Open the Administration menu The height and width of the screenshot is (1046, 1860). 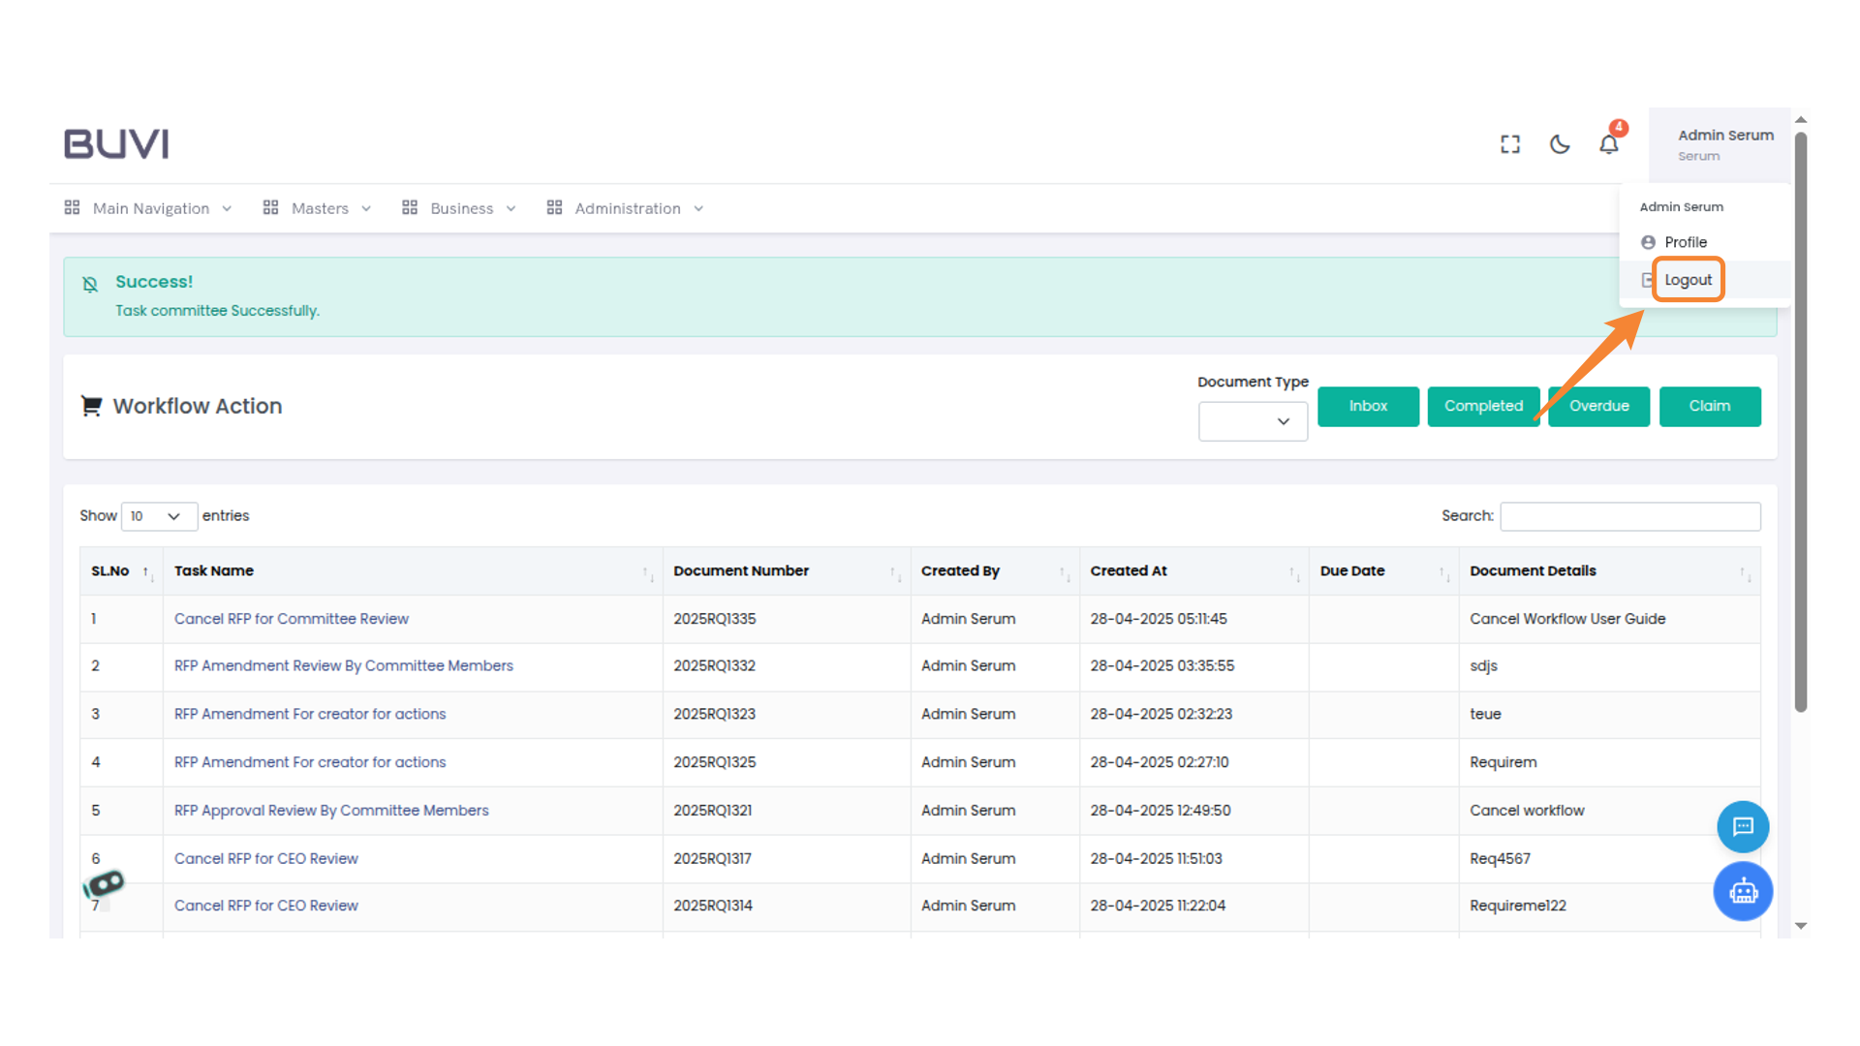click(626, 208)
